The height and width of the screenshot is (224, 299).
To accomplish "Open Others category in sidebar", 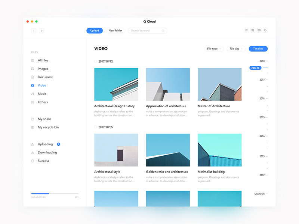I will coord(43,102).
